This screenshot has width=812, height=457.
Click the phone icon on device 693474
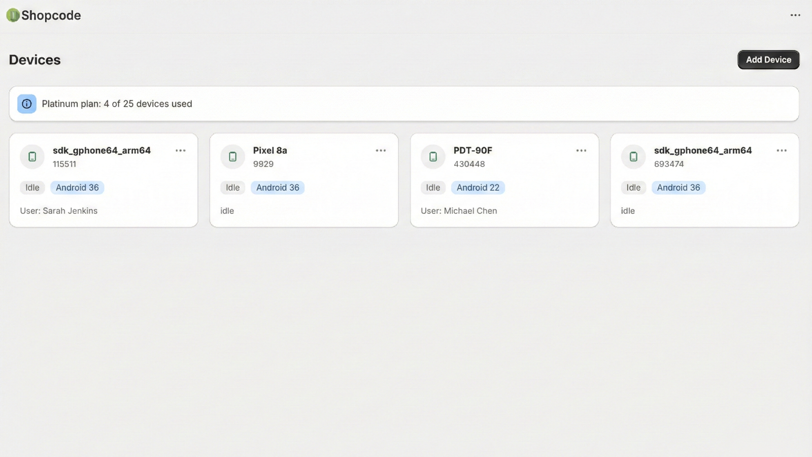633,156
